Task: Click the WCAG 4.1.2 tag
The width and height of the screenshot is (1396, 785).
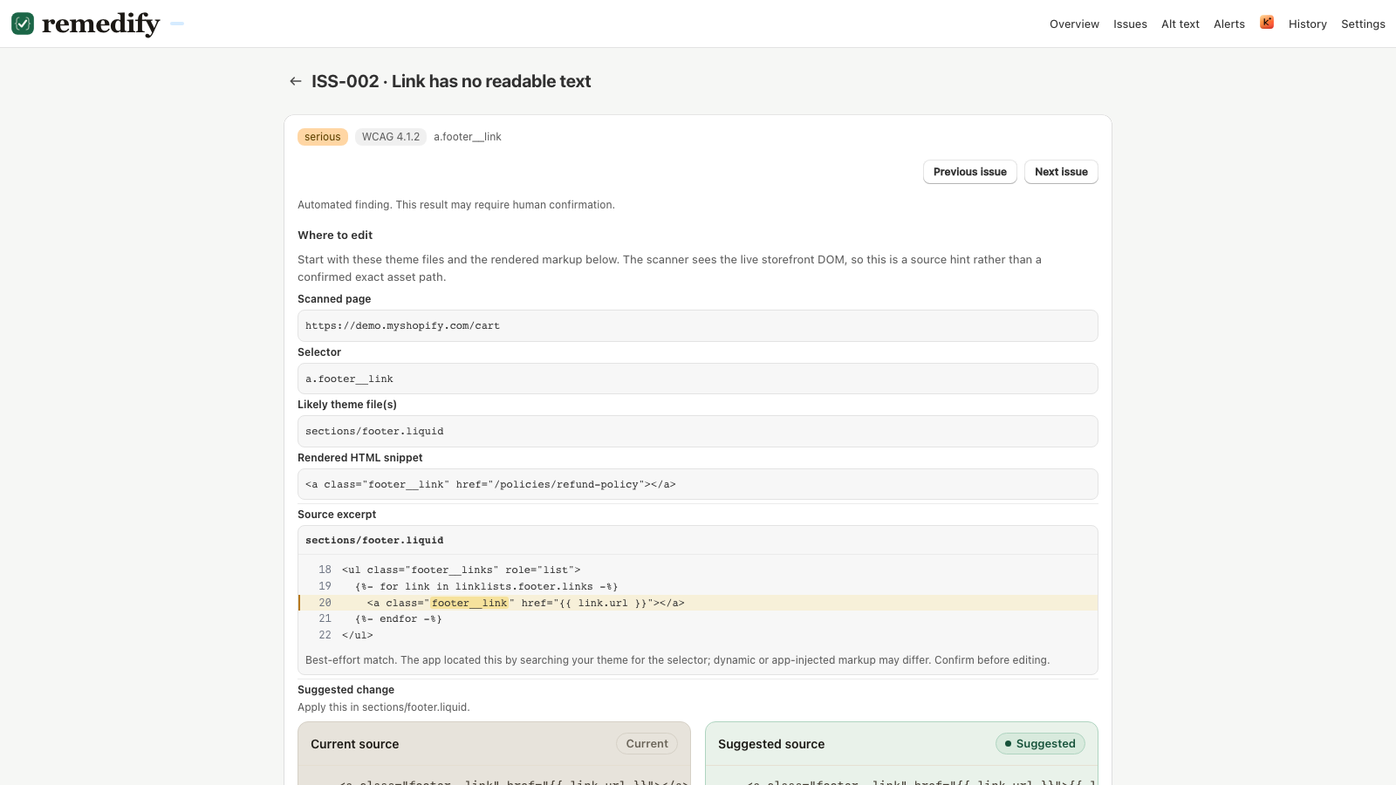Action: tap(391, 137)
